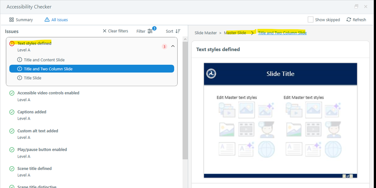Click the green checkmark beside Captions added

click(12, 112)
